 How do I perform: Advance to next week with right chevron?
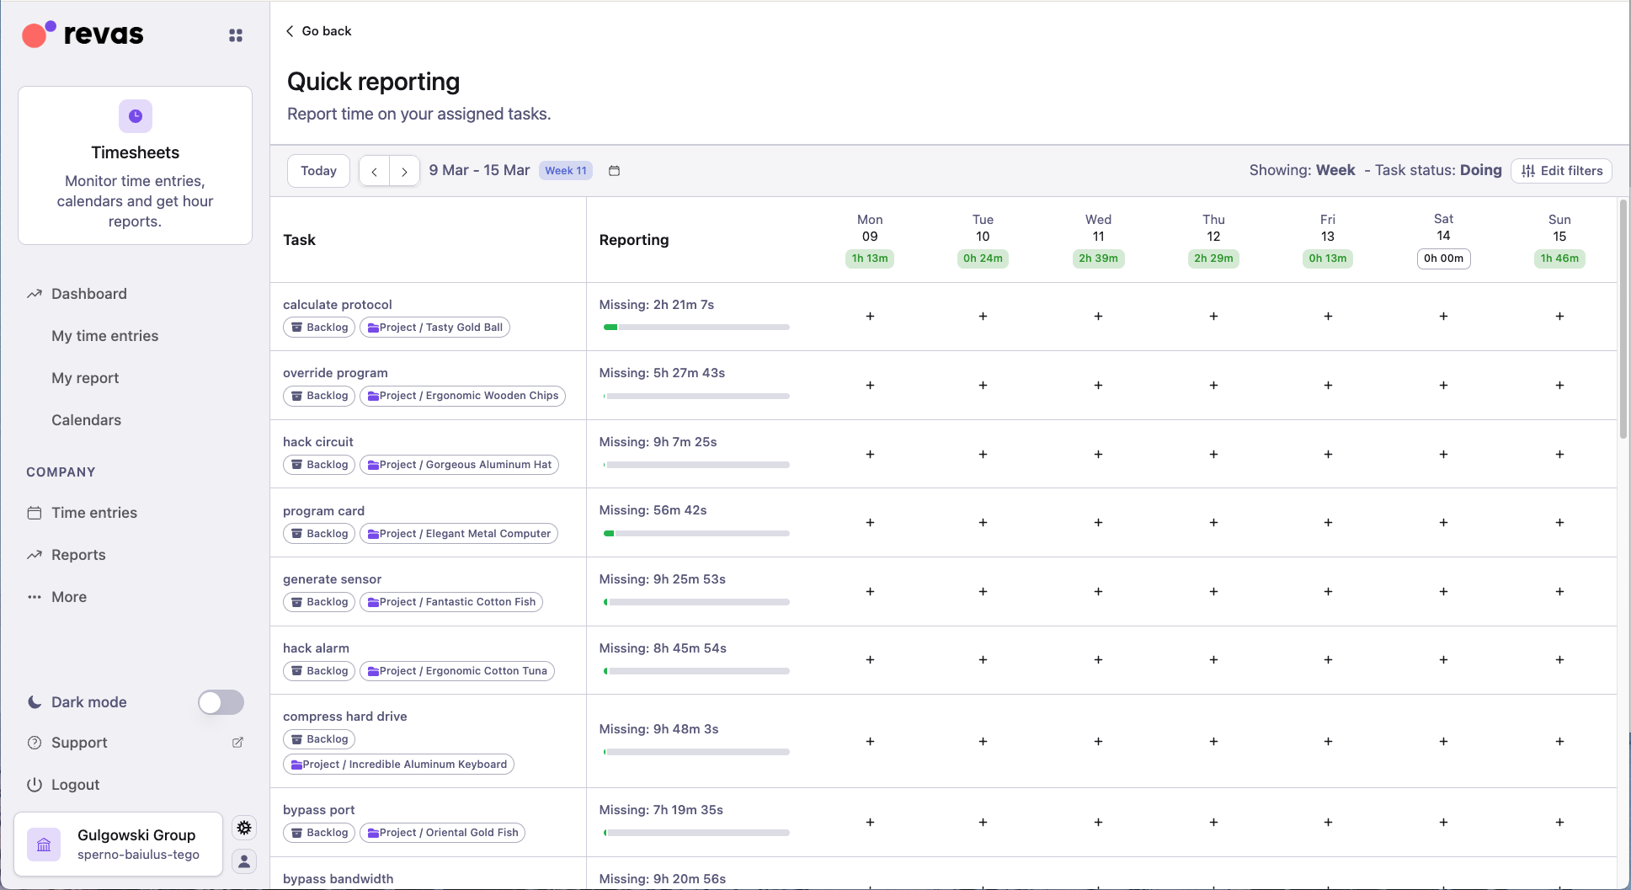(x=404, y=170)
